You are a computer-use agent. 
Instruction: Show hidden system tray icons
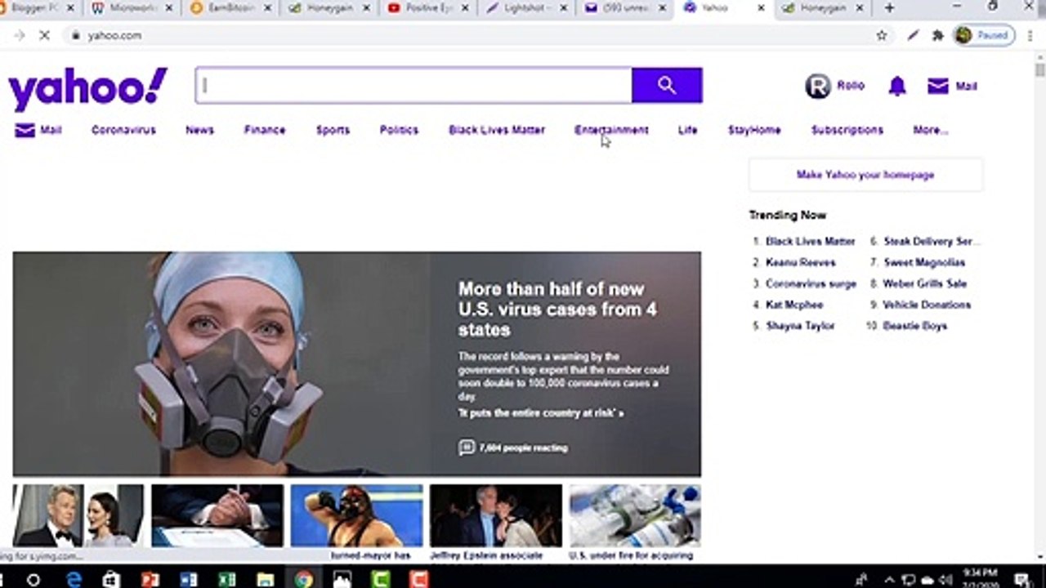pyautogui.click(x=888, y=580)
